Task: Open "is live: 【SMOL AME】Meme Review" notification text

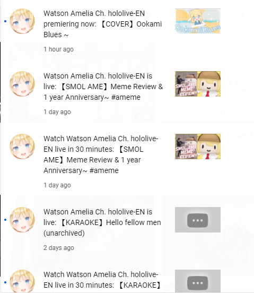Action: (103, 87)
